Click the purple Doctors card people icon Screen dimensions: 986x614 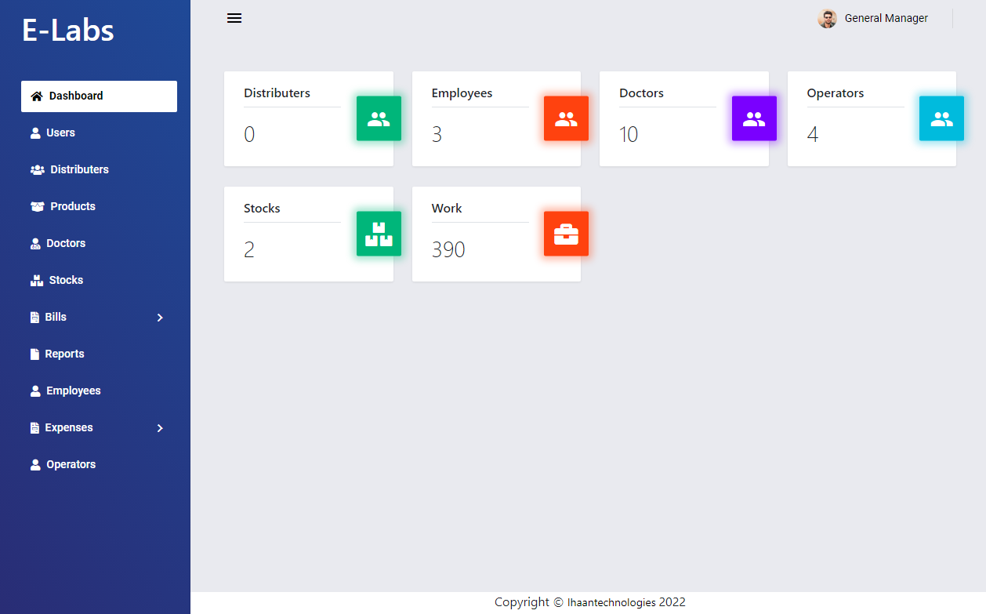(x=754, y=118)
